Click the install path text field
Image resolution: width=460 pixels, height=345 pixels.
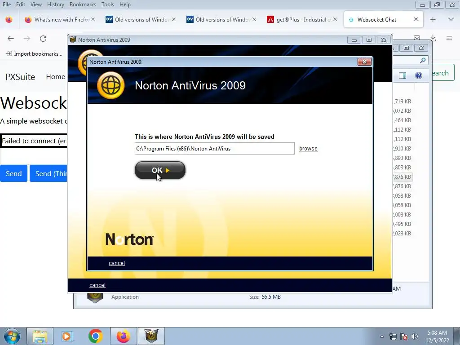click(214, 148)
